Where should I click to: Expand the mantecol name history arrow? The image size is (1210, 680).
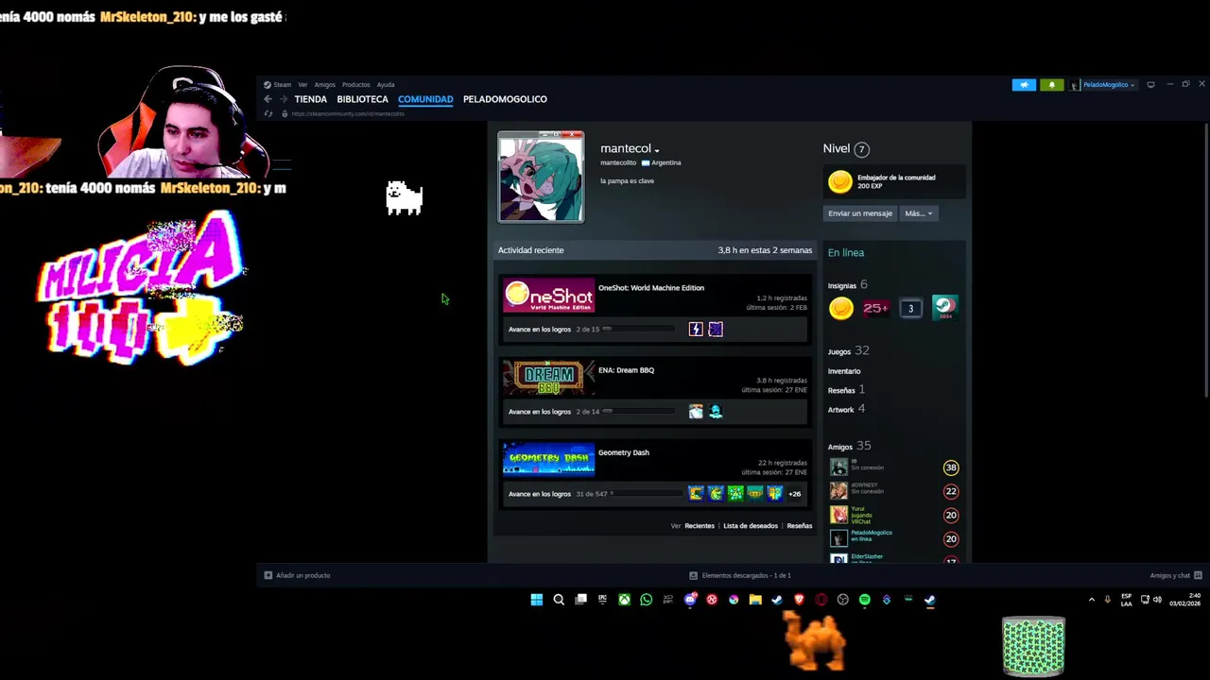click(x=657, y=150)
